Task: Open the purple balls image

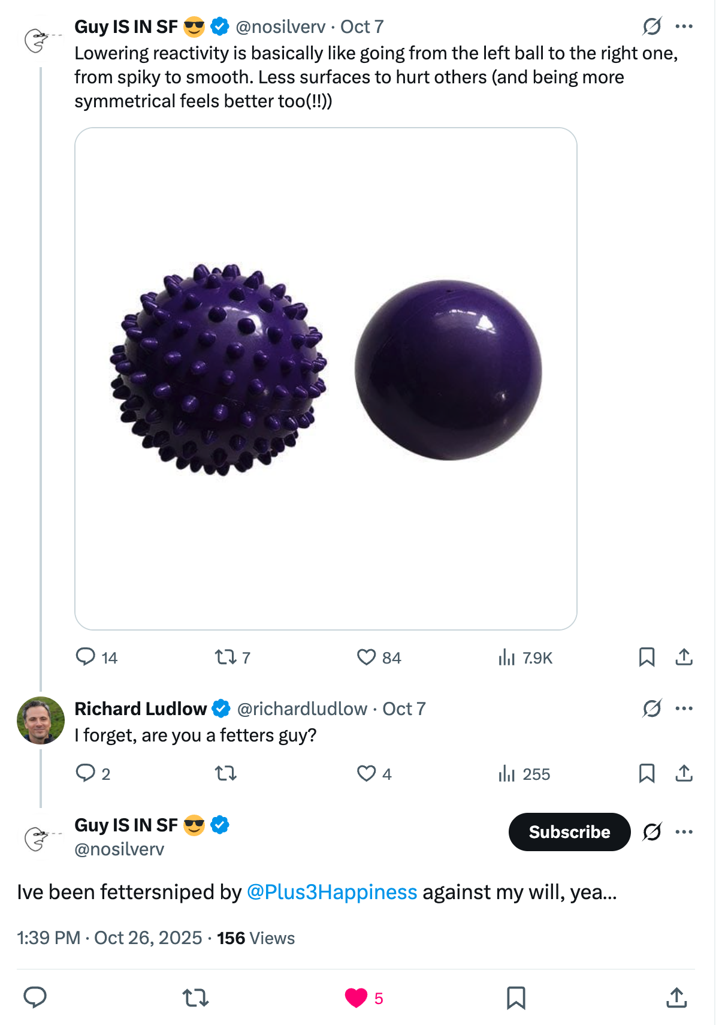Action: (326, 378)
